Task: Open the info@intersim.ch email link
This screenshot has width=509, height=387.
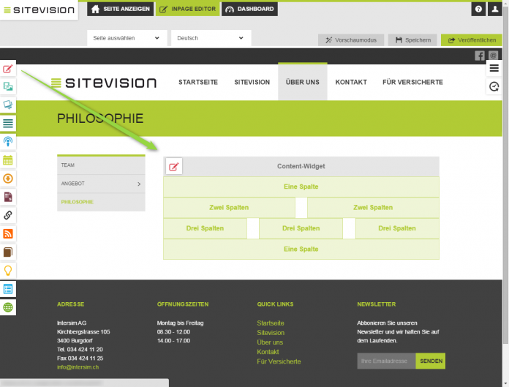Action: [78, 367]
